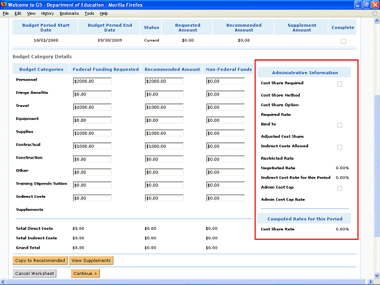The height and width of the screenshot is (285, 380).
Task: Select the Personnel Federal Funding Requested field
Action: click(x=92, y=81)
